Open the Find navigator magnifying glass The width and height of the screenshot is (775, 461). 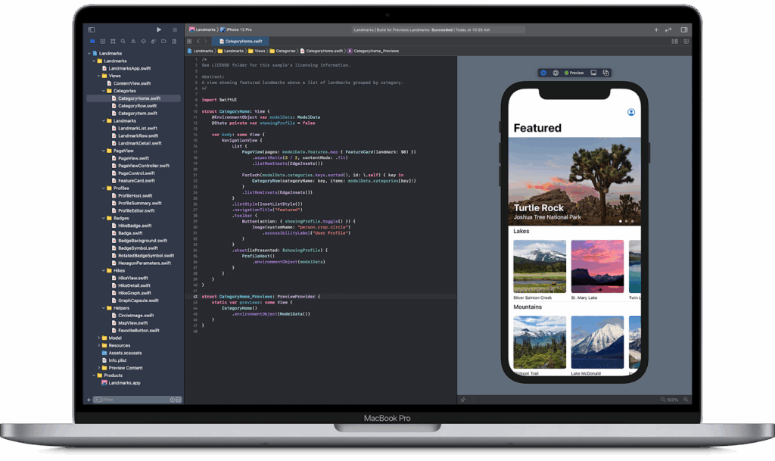123,42
